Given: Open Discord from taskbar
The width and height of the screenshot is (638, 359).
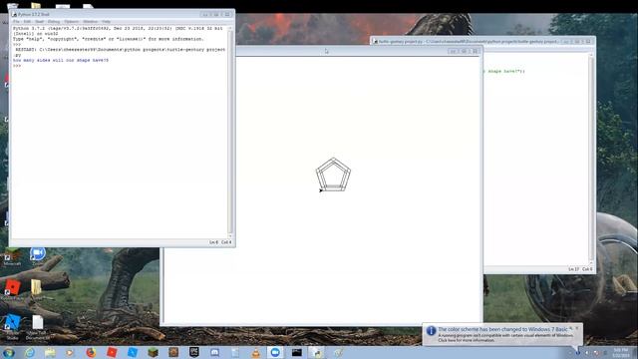Looking at the screenshot, I should click(x=215, y=352).
